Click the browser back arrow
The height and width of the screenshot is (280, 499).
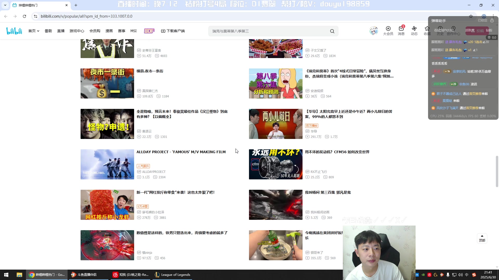(x=6, y=16)
